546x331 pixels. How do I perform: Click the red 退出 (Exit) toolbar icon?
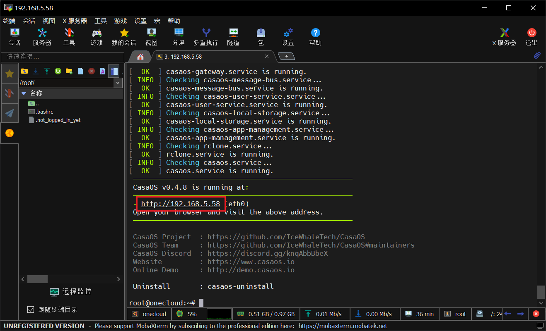(x=532, y=37)
